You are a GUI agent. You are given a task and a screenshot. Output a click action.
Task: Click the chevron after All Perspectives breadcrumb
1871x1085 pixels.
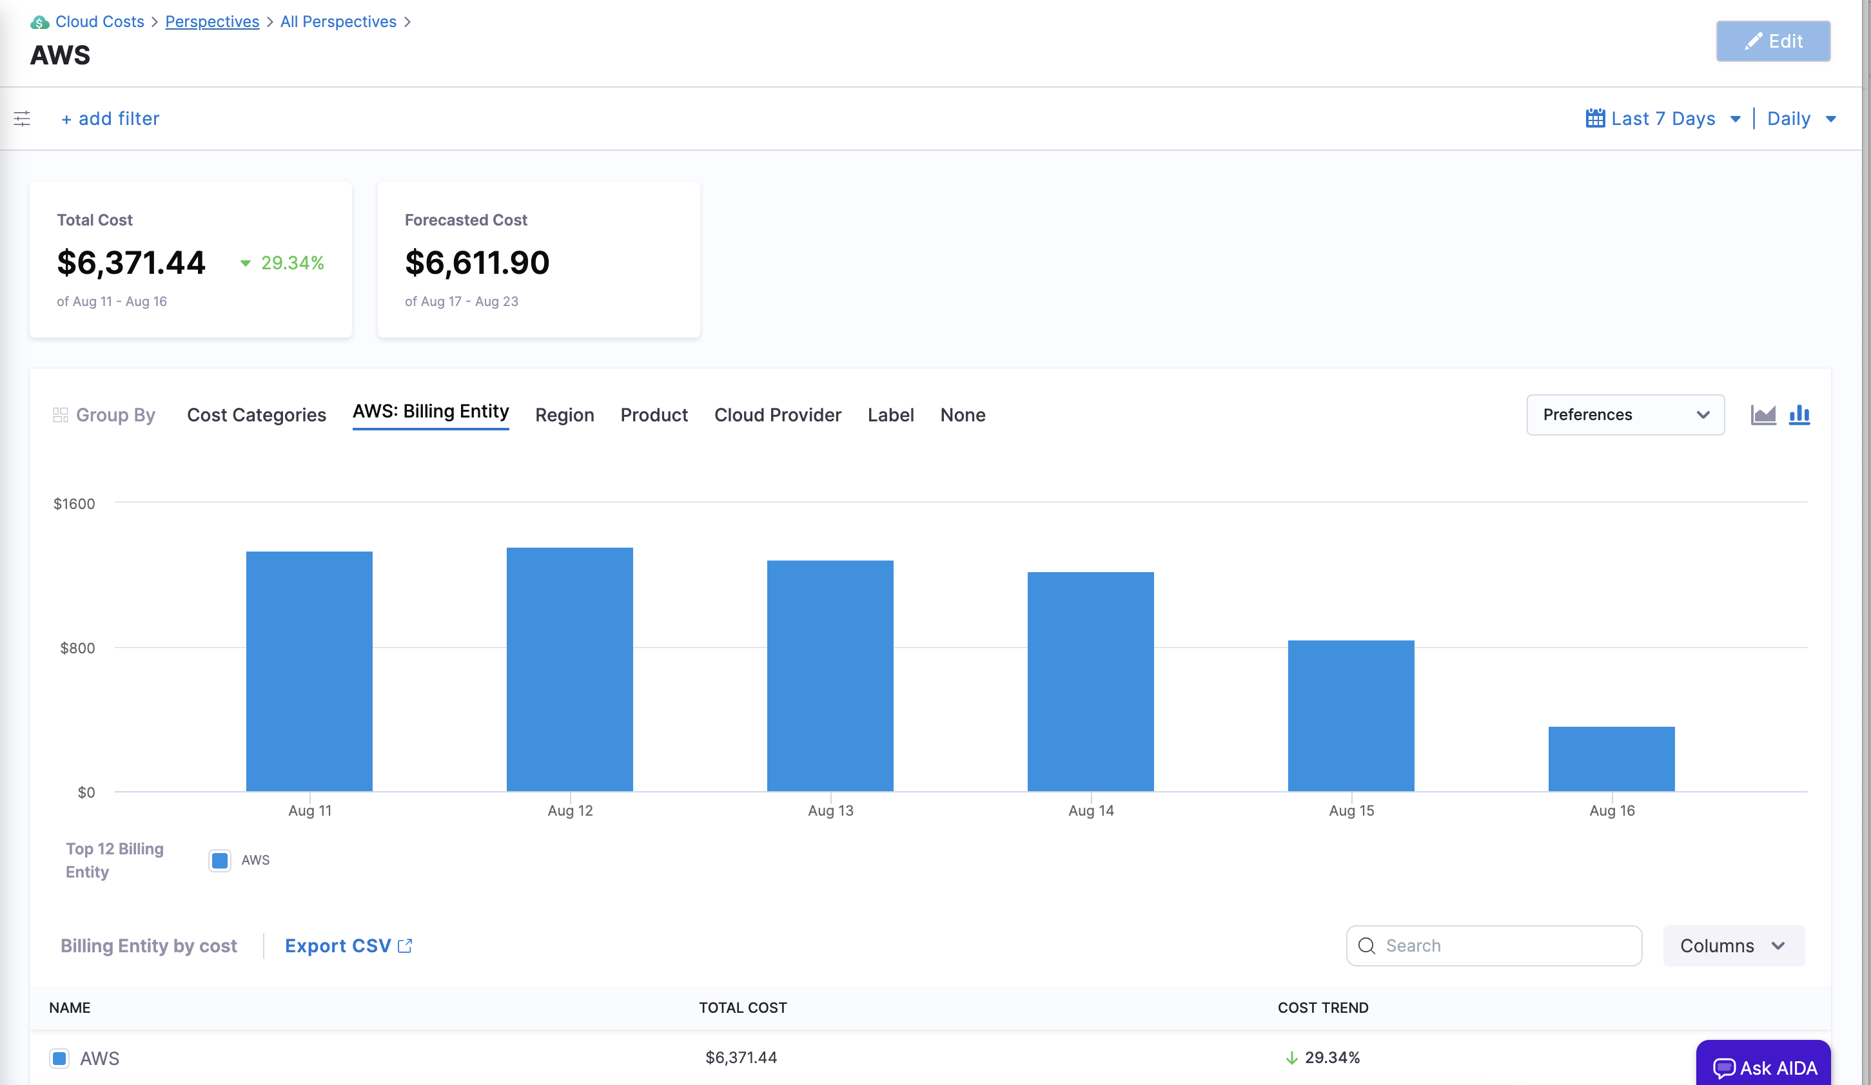tap(407, 23)
